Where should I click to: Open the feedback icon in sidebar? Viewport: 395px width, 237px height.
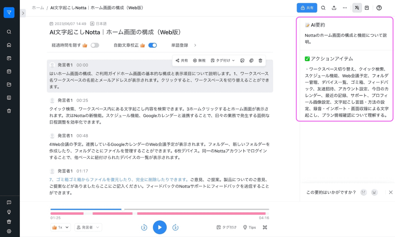tap(9, 202)
